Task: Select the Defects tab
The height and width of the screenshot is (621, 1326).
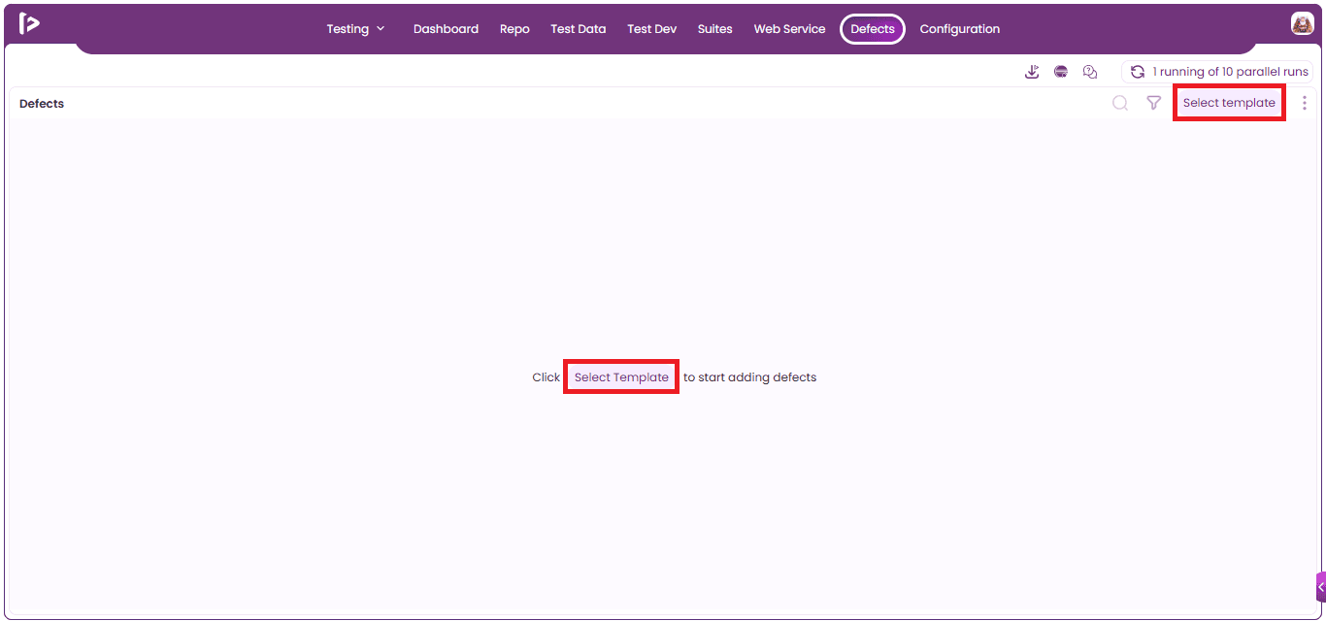Action: click(x=873, y=29)
